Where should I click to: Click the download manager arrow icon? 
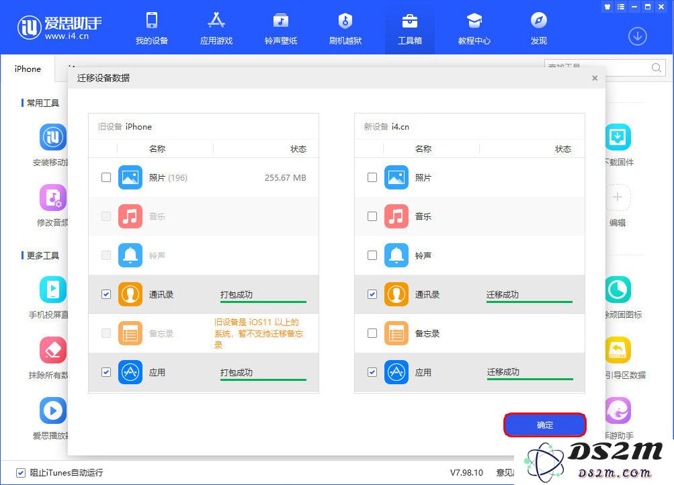coord(638,36)
